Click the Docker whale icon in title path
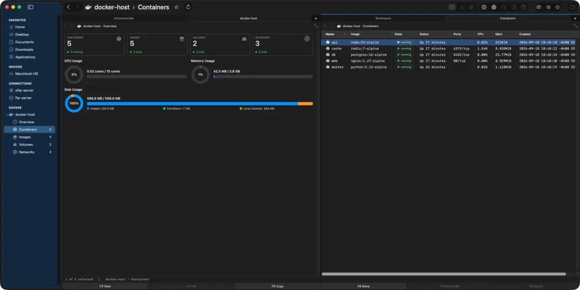The width and height of the screenshot is (580, 290). coord(88,7)
